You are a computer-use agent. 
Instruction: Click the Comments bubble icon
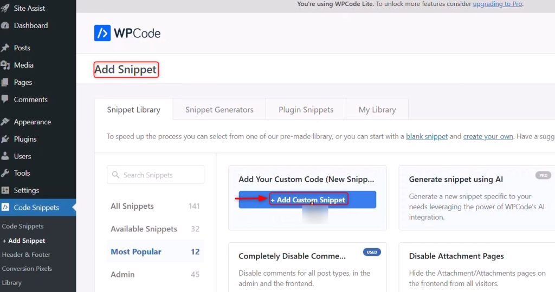pos(5,99)
